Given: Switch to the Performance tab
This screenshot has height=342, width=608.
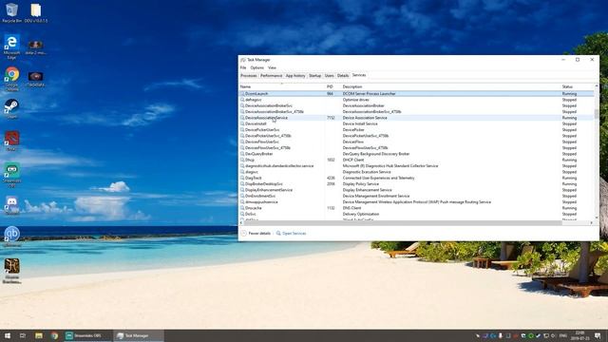Looking at the screenshot, I should pos(271,76).
